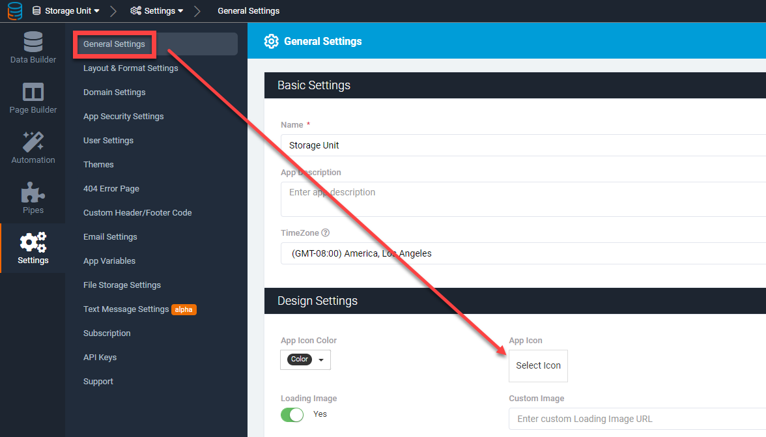766x437 pixels.
Task: Expand the Storage Unit breadcrumb dropdown
Action: (x=96, y=10)
